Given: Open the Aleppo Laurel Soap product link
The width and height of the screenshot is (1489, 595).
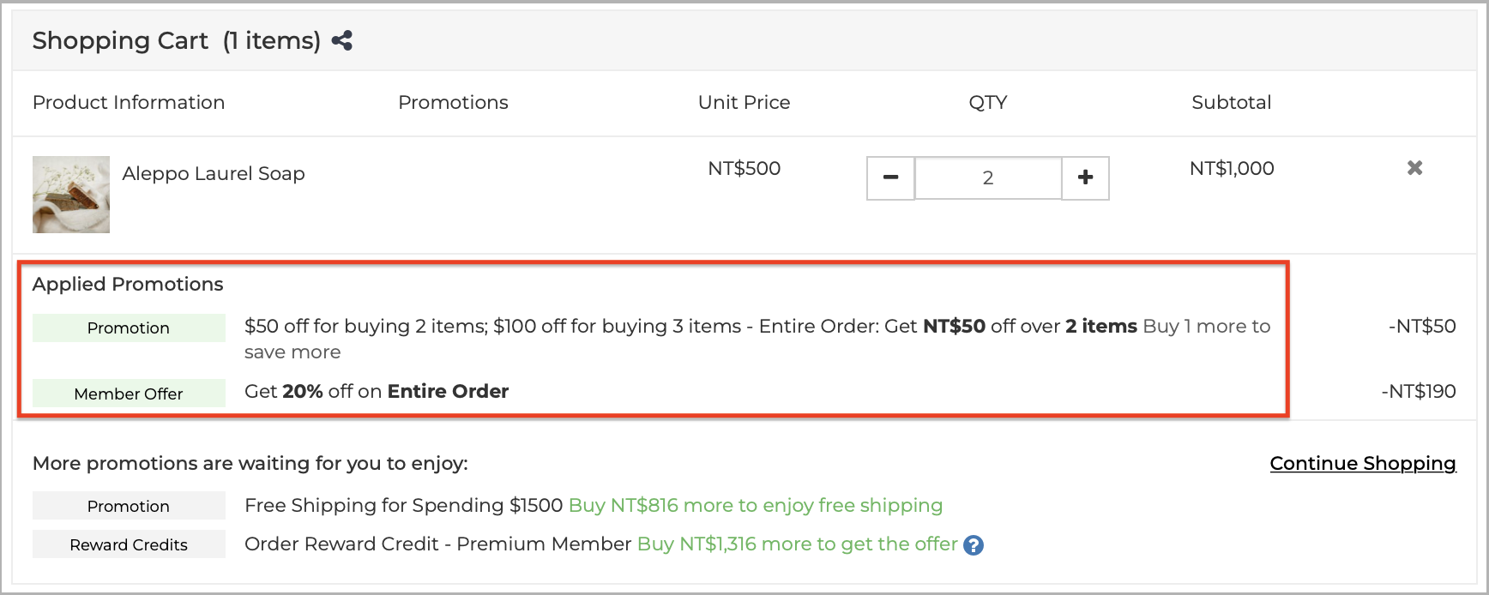Looking at the screenshot, I should tap(213, 173).
